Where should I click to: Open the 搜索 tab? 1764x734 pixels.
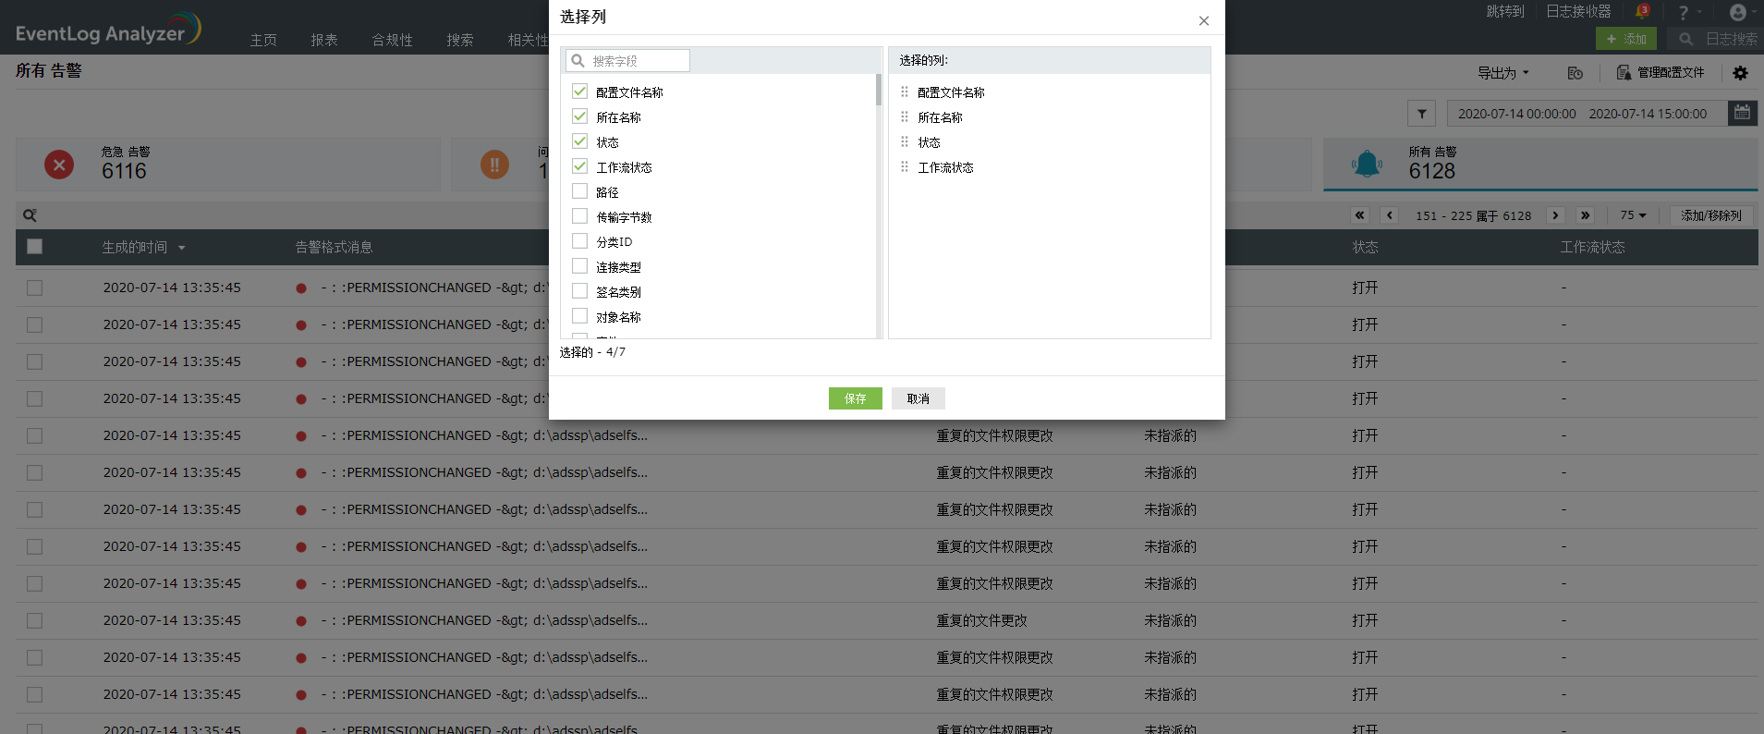pyautogui.click(x=460, y=40)
